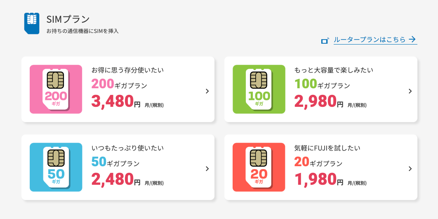Expand the 20ギガプラン card chevron

coord(410,169)
